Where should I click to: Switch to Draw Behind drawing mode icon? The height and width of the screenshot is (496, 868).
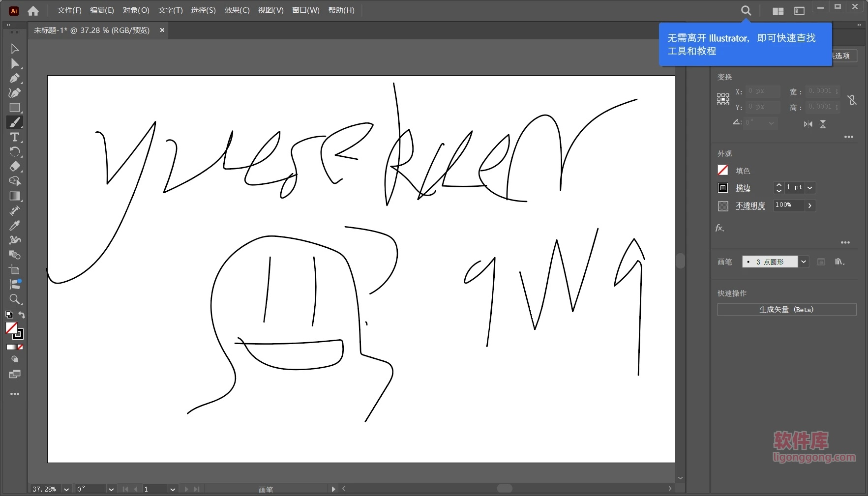pyautogui.click(x=15, y=359)
